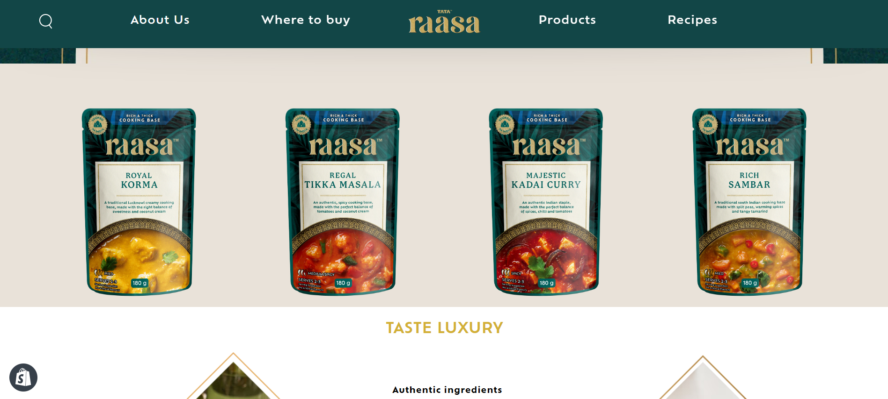
Task: Click the Cooked in India badge on Korma
Action: [98, 124]
